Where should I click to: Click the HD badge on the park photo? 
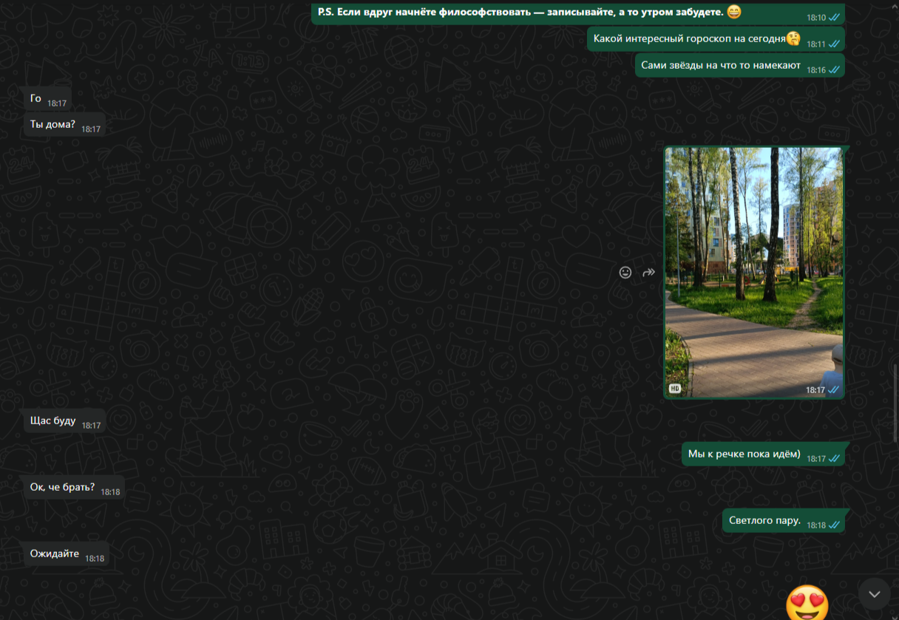click(675, 389)
